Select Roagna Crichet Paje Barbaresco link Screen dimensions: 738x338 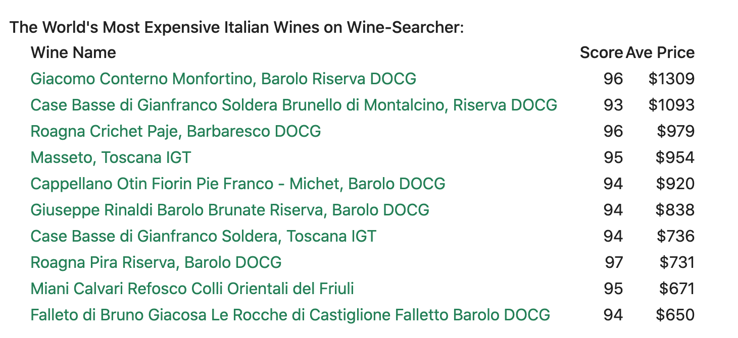click(176, 131)
